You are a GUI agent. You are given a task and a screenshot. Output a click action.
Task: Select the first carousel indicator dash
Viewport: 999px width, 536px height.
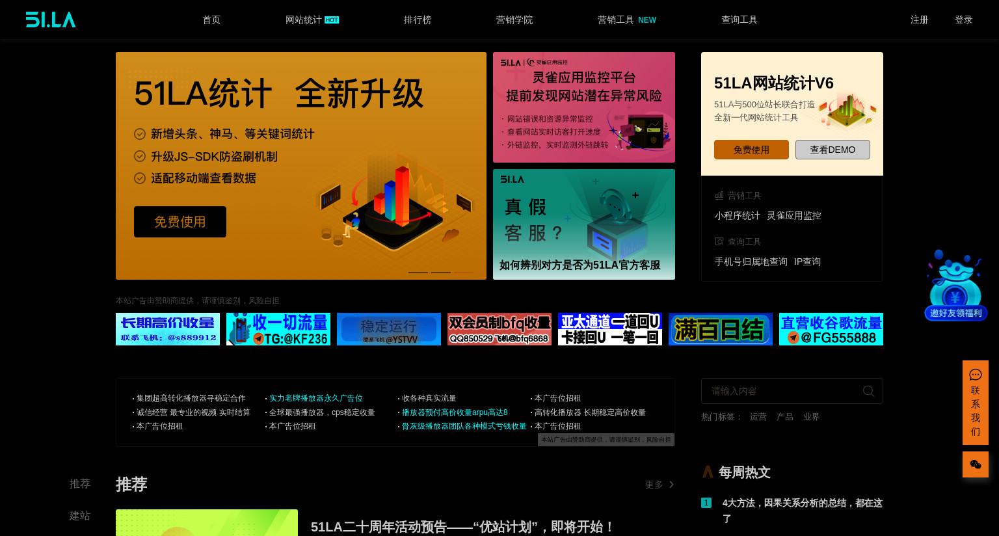(418, 272)
